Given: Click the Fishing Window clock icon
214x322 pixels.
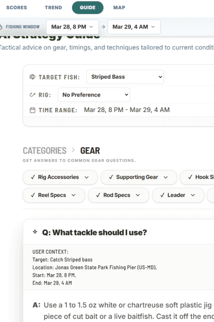Looking at the screenshot, I should (1, 27).
